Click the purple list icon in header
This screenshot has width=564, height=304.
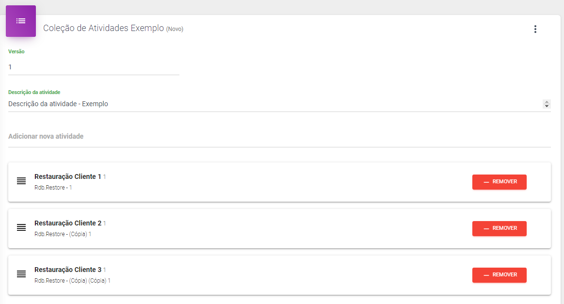pos(21,21)
